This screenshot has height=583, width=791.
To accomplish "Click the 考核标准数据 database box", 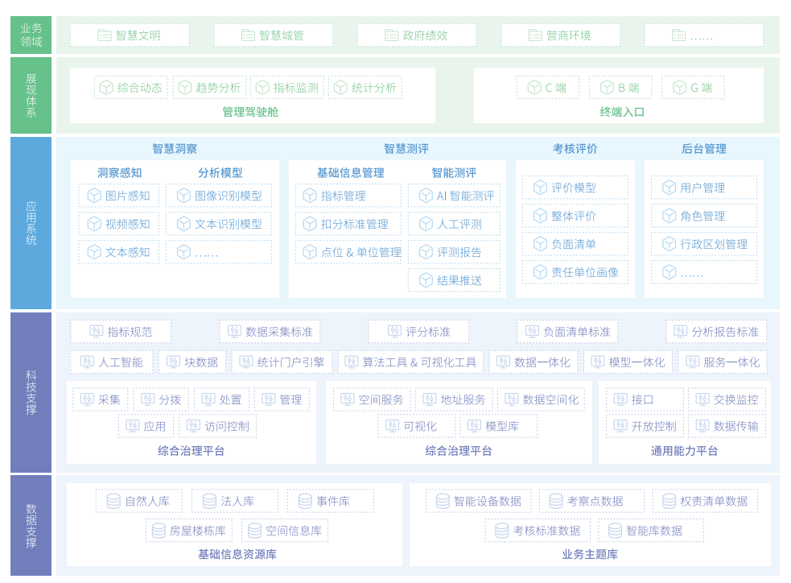I will tap(538, 531).
